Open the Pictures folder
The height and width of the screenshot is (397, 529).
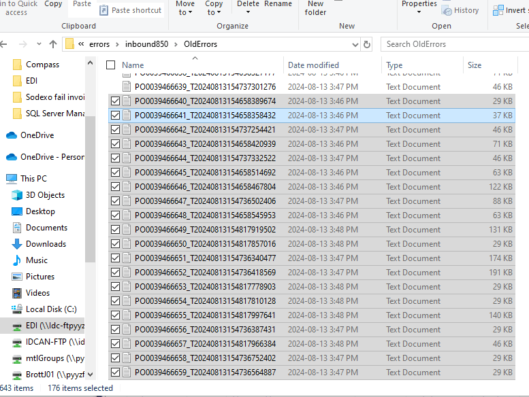(33, 277)
